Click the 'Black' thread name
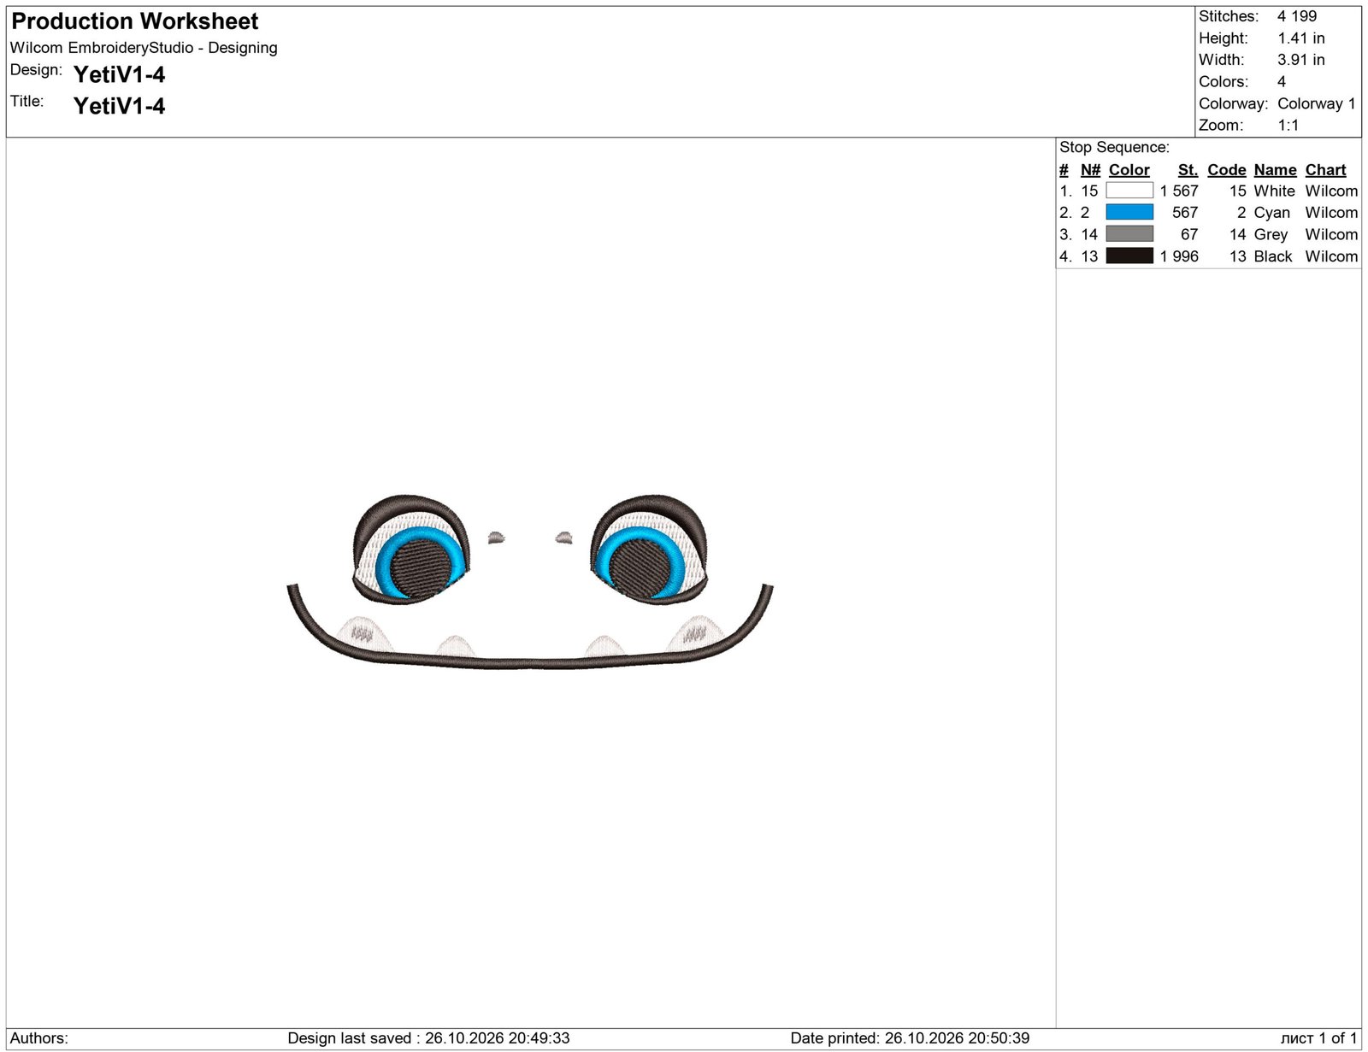 pos(1273,256)
